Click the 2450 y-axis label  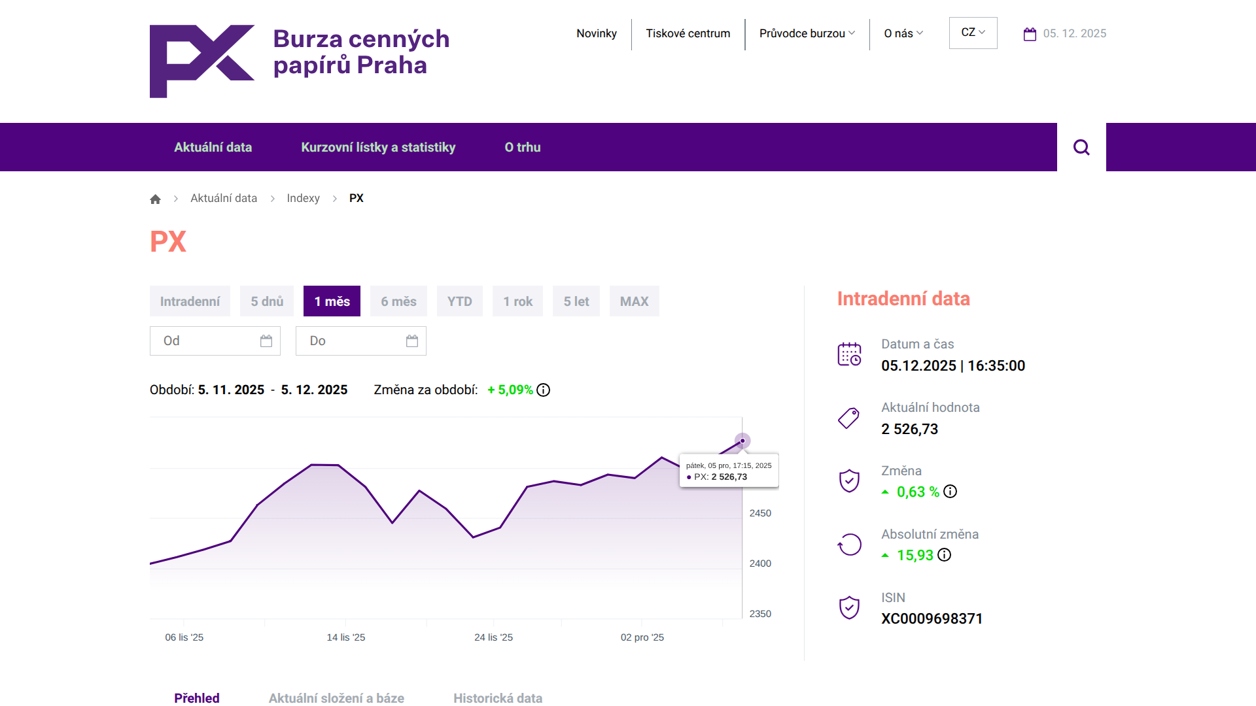point(760,513)
